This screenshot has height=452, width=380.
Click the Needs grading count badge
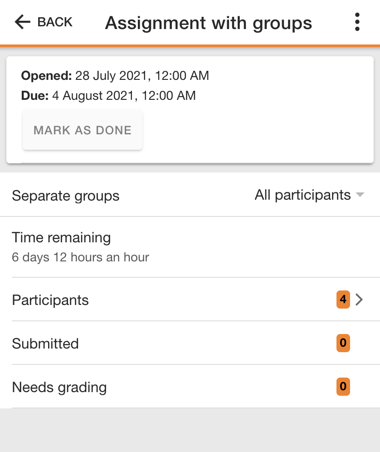pyautogui.click(x=343, y=387)
